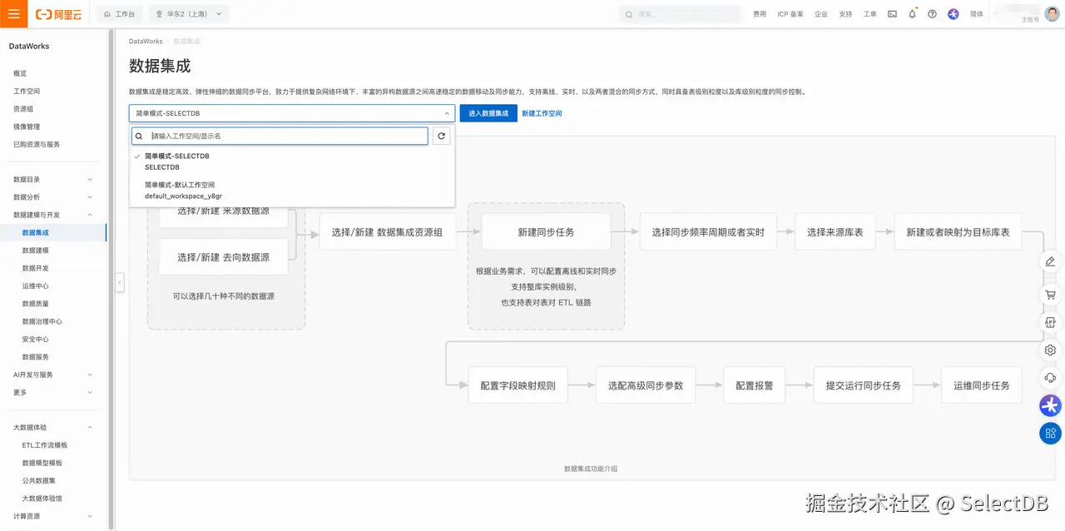
Task: Click the 新建同步任务 flow step
Action: [546, 232]
